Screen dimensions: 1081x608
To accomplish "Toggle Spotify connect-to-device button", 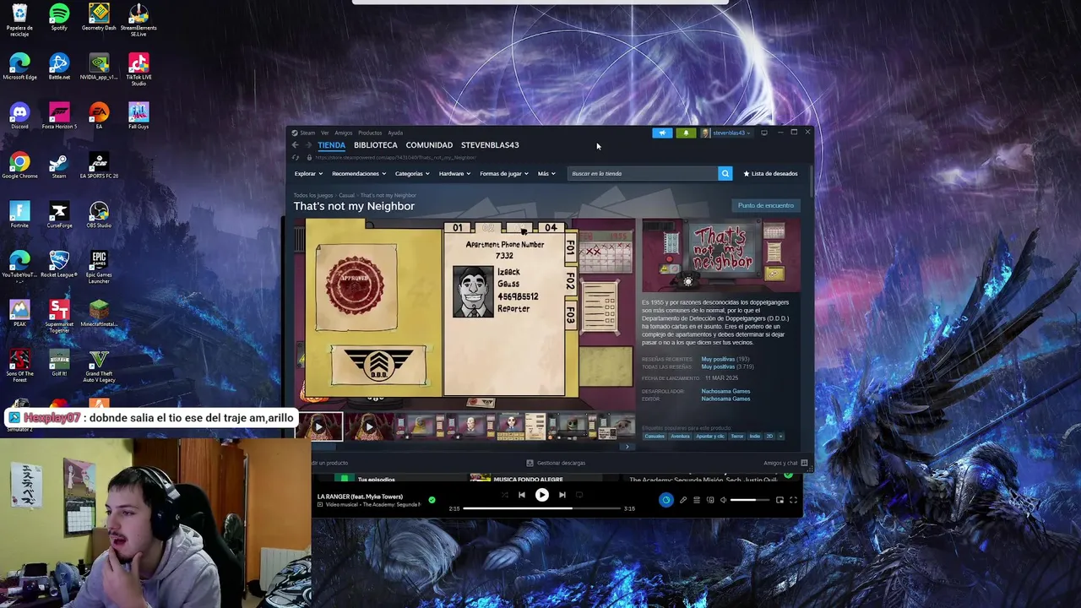I will (x=710, y=500).
